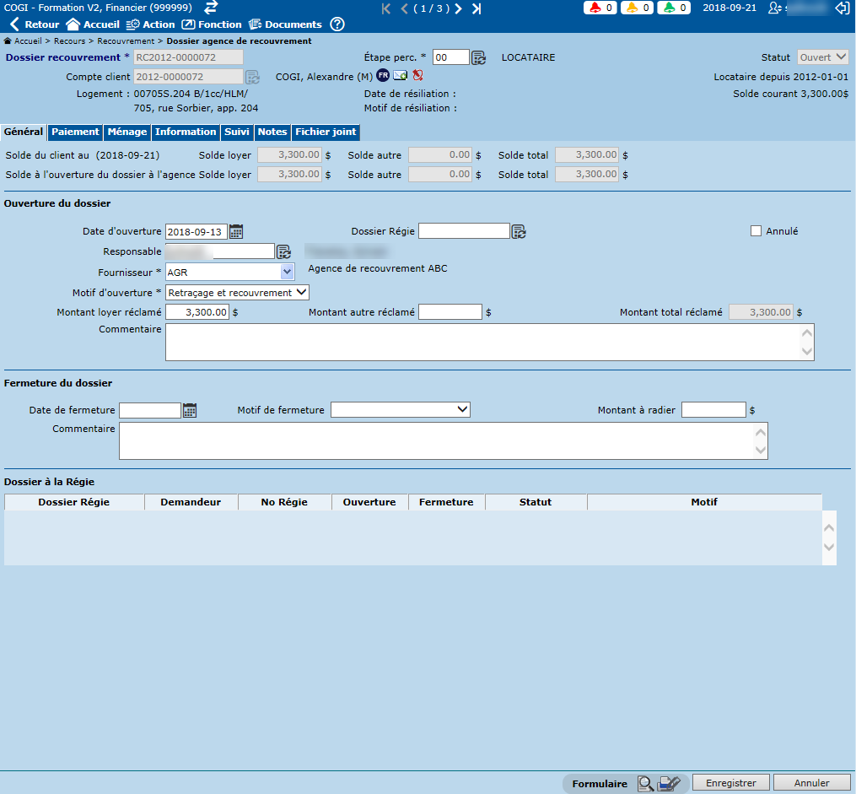Open the Motif de fermeture dropdown
The width and height of the screenshot is (856, 794).
click(400, 410)
